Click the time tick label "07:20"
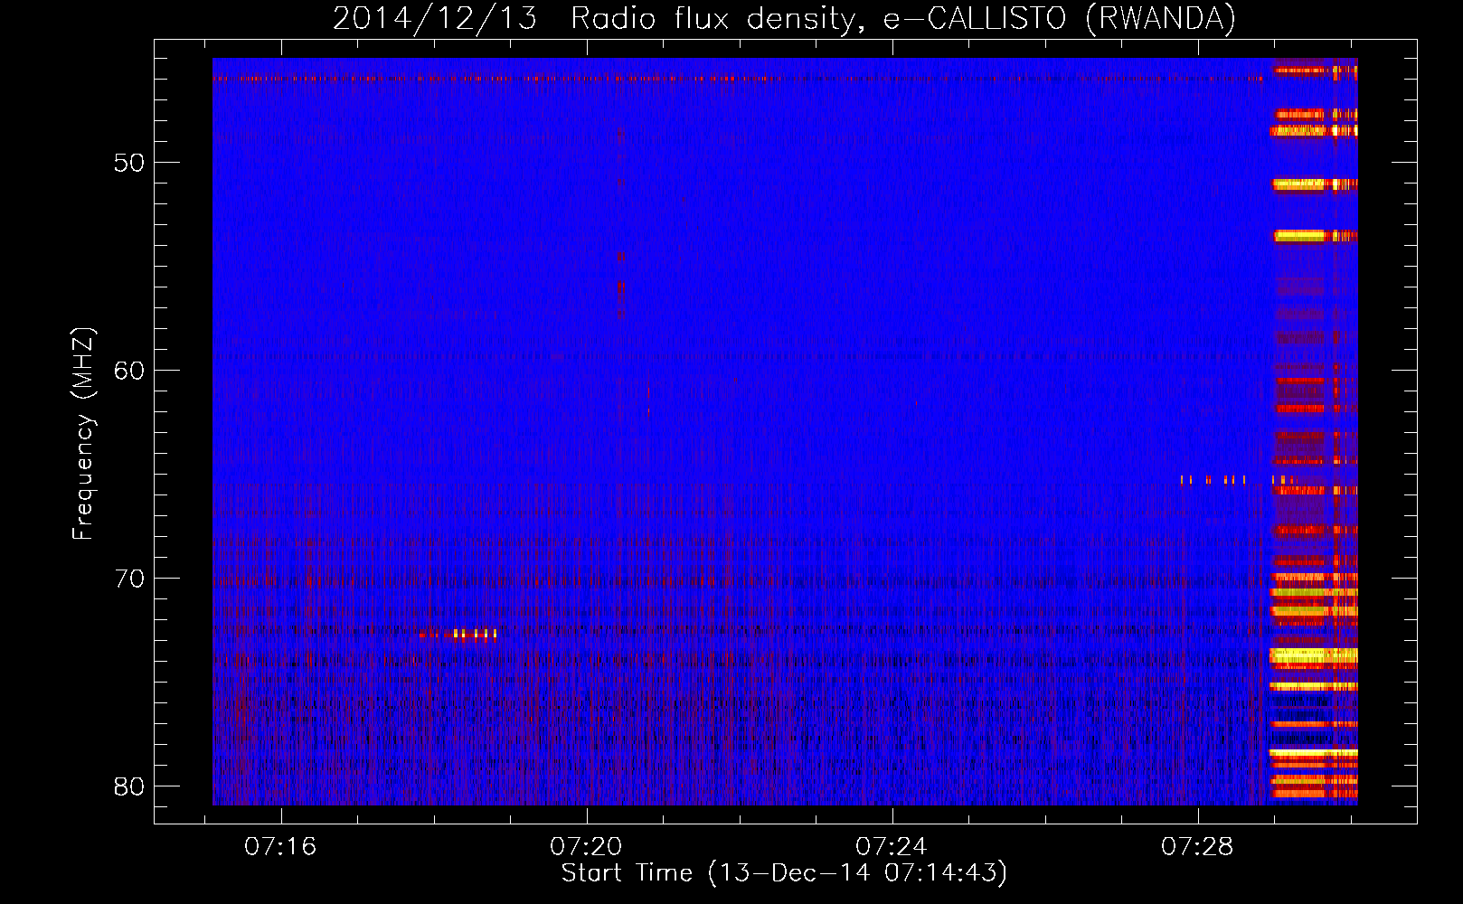The image size is (1463, 904). 586,846
